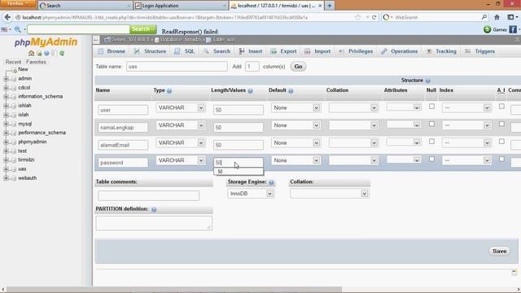This screenshot has width=521, height=293.
Task: Open Collation dropdown for alamatEmail row
Action: [x=353, y=143]
